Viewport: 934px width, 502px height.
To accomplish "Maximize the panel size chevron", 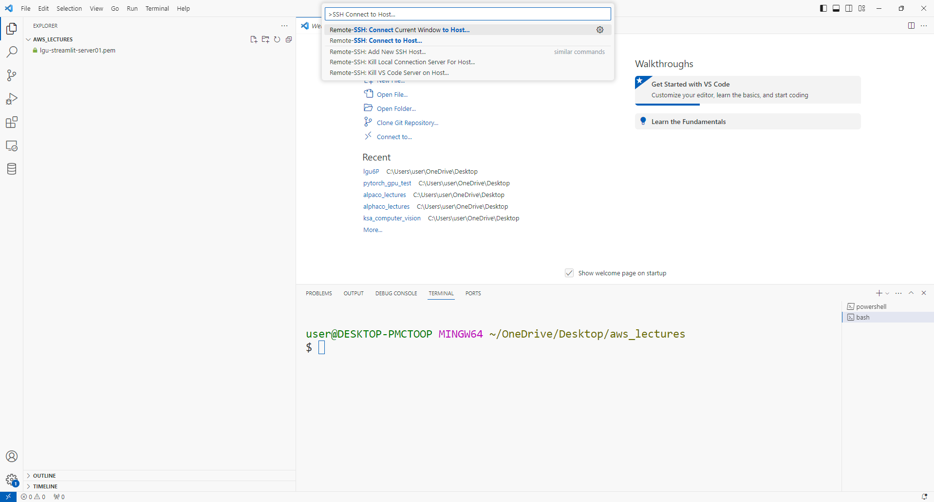I will pyautogui.click(x=911, y=293).
